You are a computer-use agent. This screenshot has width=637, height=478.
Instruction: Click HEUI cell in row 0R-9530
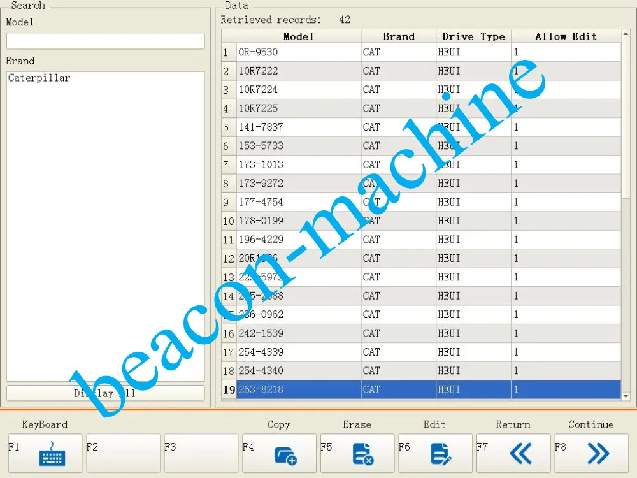tap(474, 52)
